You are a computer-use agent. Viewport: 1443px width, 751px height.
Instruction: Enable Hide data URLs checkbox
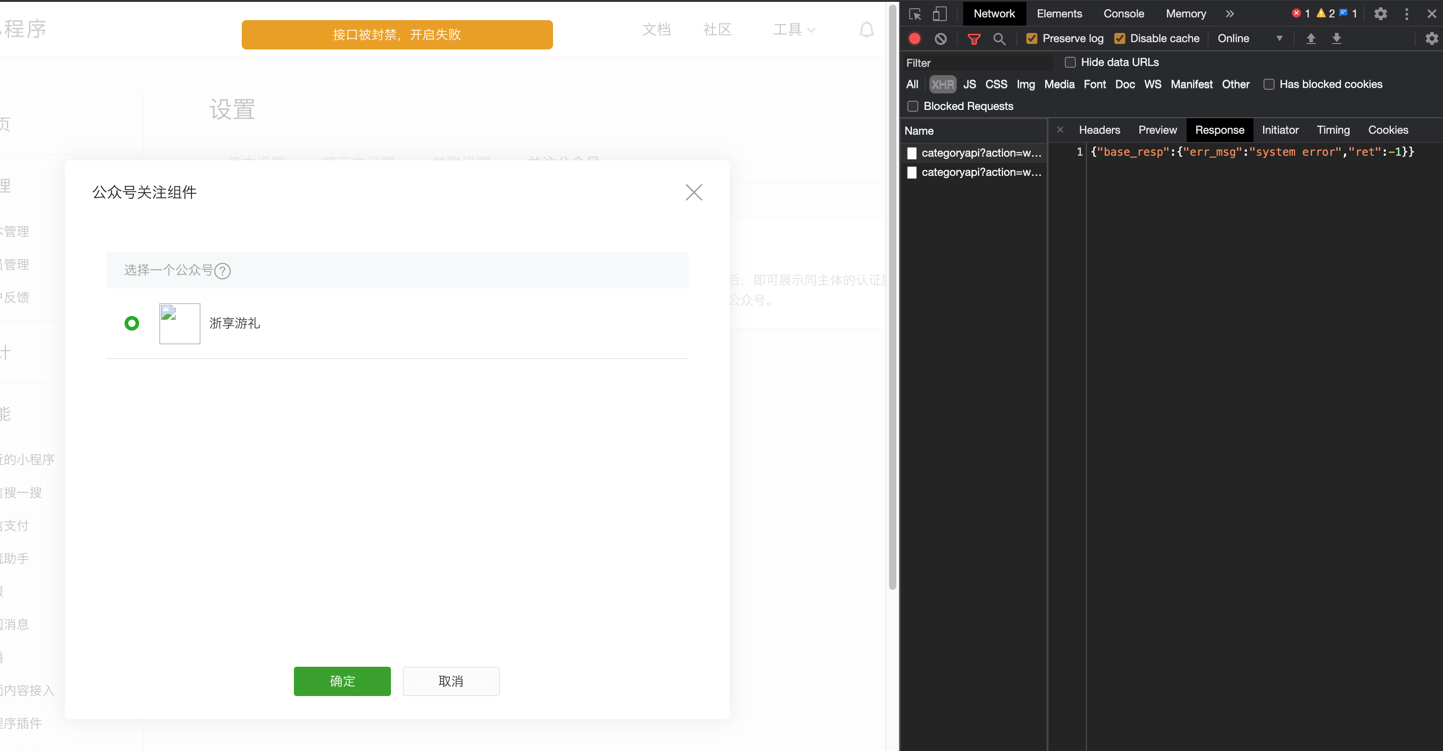(x=1070, y=62)
